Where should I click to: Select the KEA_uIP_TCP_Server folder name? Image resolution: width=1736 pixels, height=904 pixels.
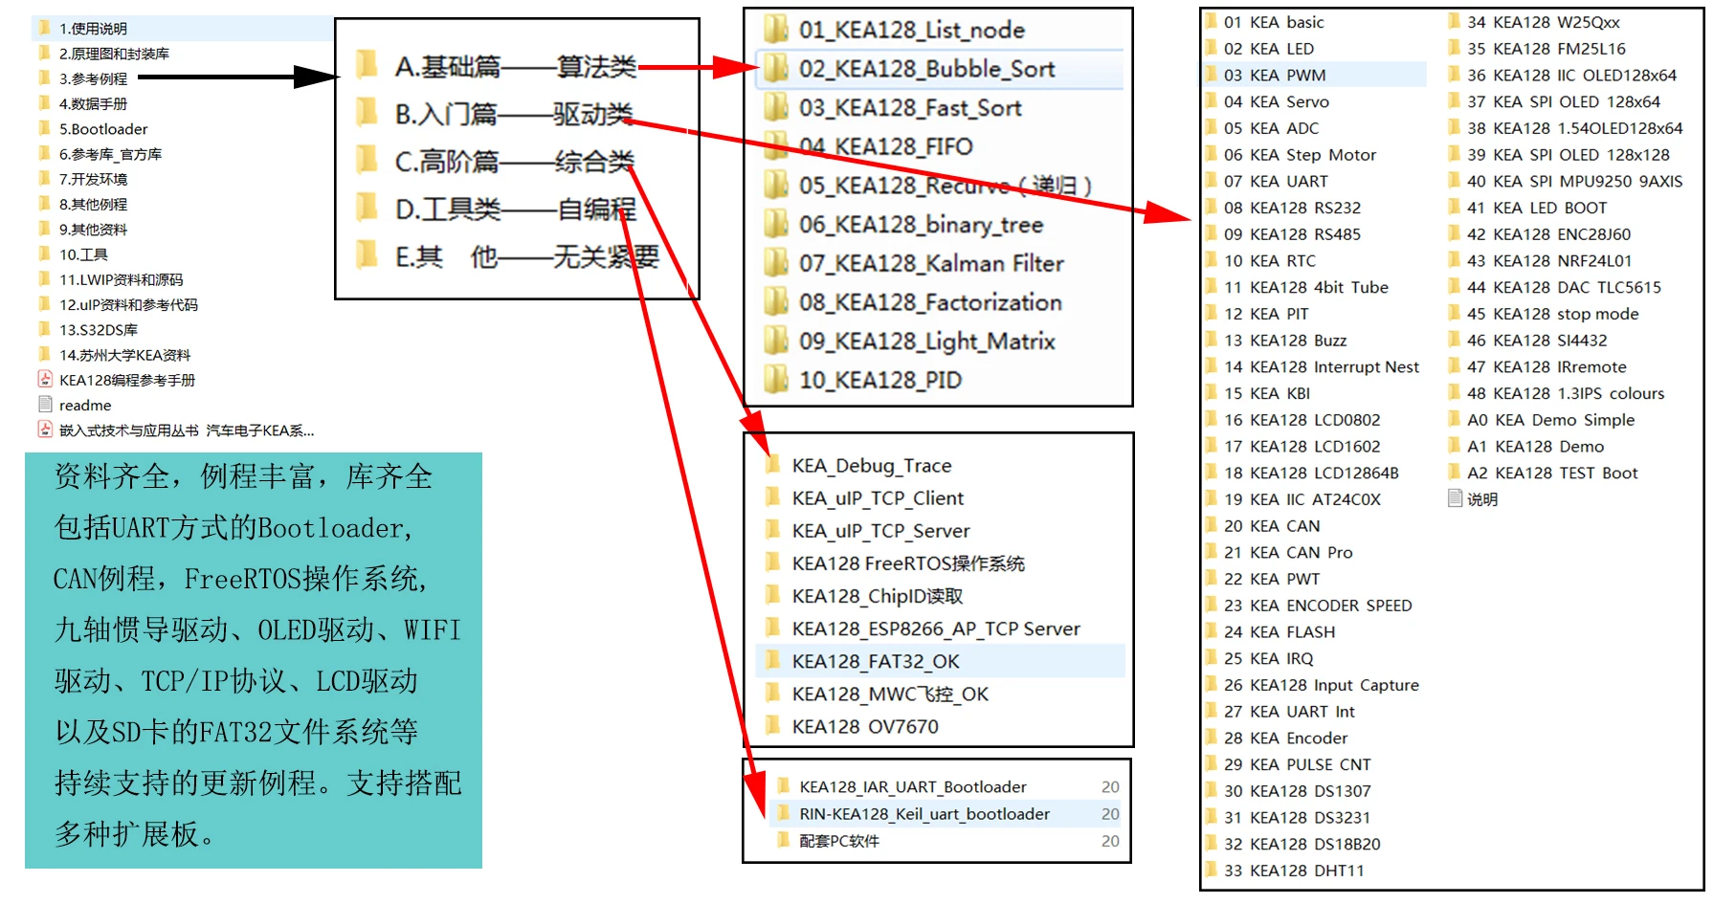tap(880, 531)
